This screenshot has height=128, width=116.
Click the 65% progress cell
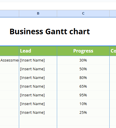pos(83,86)
